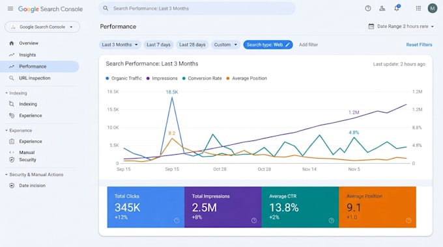
Task: Open the help question mark icon
Action: coord(368,8)
